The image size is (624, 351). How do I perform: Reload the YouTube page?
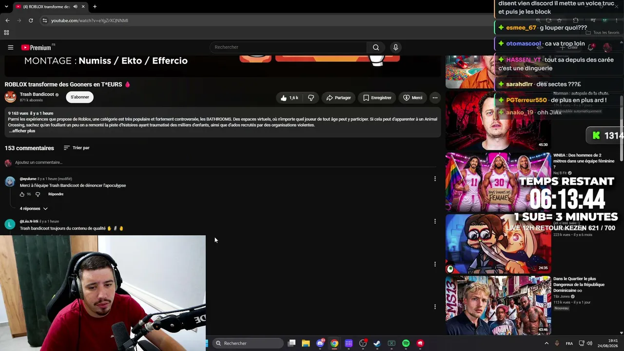tap(31, 20)
